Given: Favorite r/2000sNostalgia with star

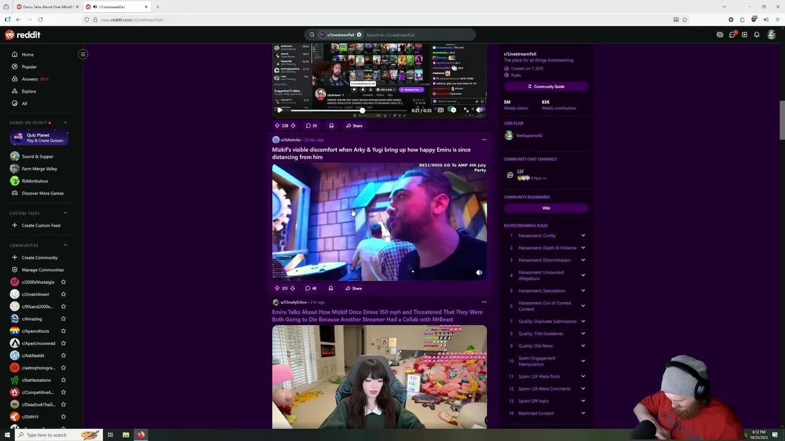Looking at the screenshot, I should point(63,282).
